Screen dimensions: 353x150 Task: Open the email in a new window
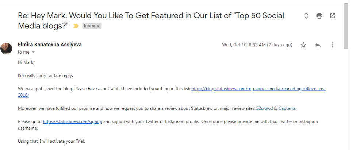[333, 16]
